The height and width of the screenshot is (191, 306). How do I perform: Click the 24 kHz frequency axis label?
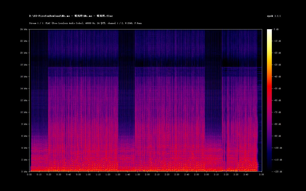click(24, 29)
